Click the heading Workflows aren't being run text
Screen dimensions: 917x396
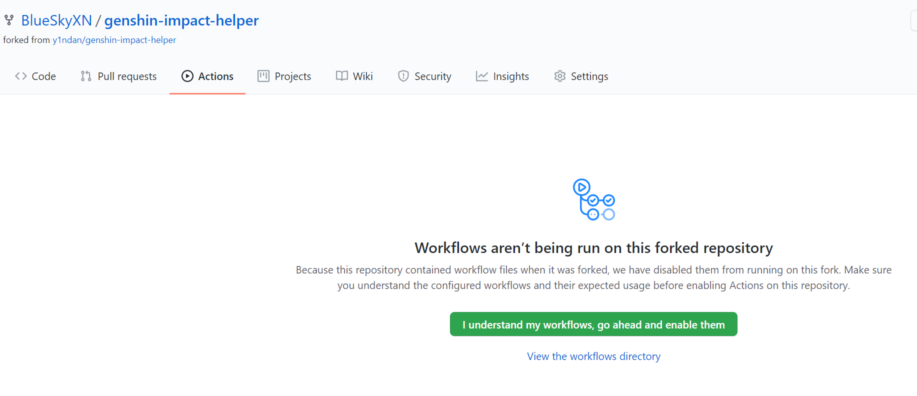pyautogui.click(x=593, y=248)
